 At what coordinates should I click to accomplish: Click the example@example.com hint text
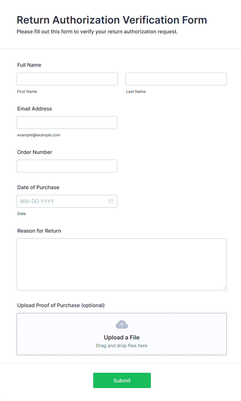pos(39,135)
